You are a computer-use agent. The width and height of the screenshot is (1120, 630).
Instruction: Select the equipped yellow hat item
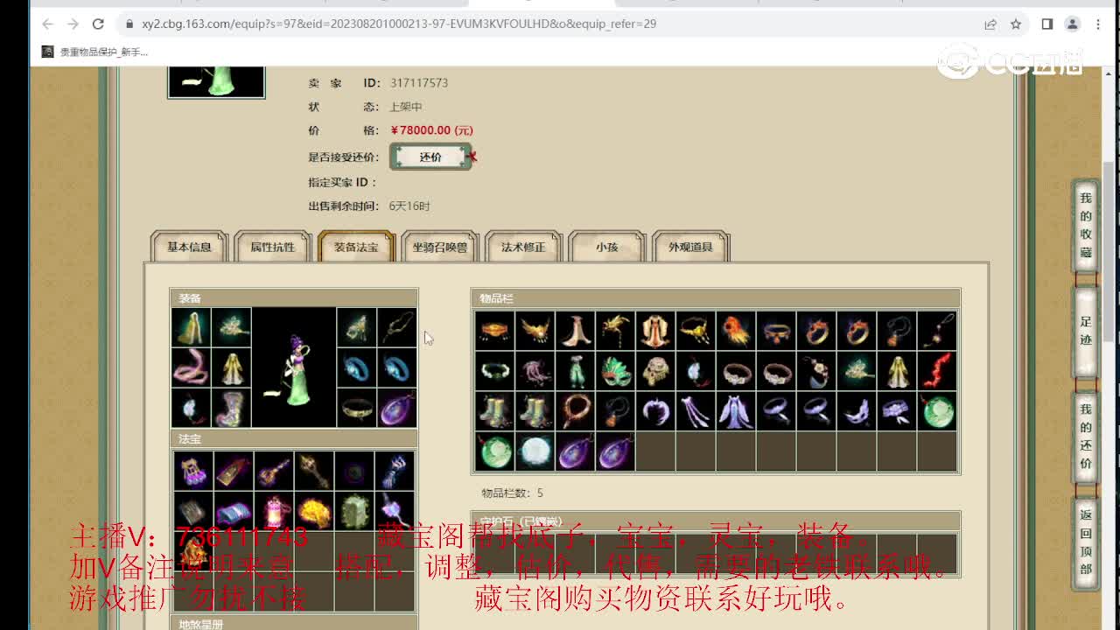(191, 327)
